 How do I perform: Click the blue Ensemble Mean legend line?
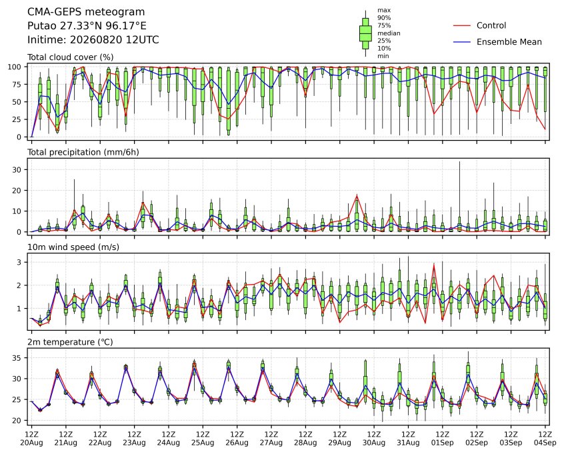click(461, 42)
